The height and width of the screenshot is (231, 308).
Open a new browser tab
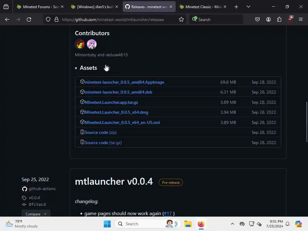point(236,7)
